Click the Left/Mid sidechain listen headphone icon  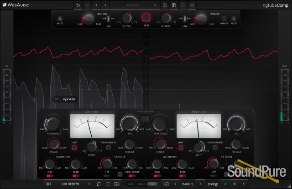[x=120, y=174]
